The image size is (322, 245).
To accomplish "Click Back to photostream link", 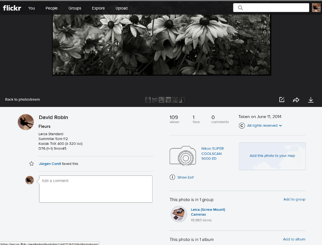I will 23,99.
